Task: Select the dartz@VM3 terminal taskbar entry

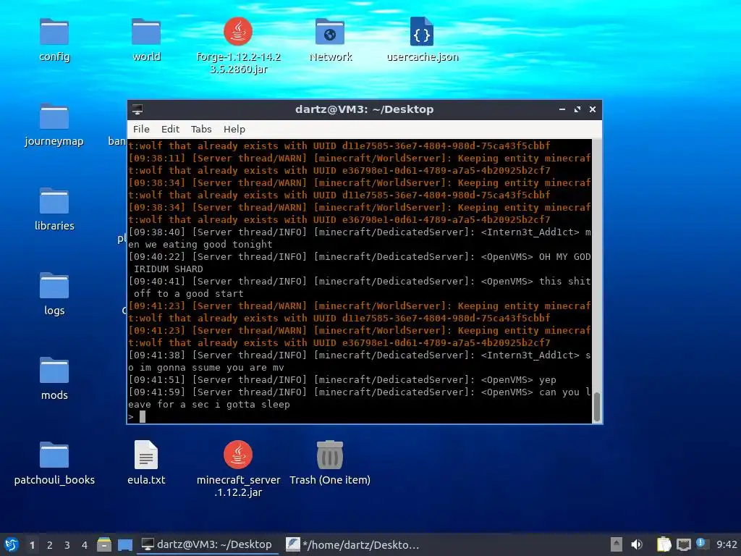Action: [207, 544]
